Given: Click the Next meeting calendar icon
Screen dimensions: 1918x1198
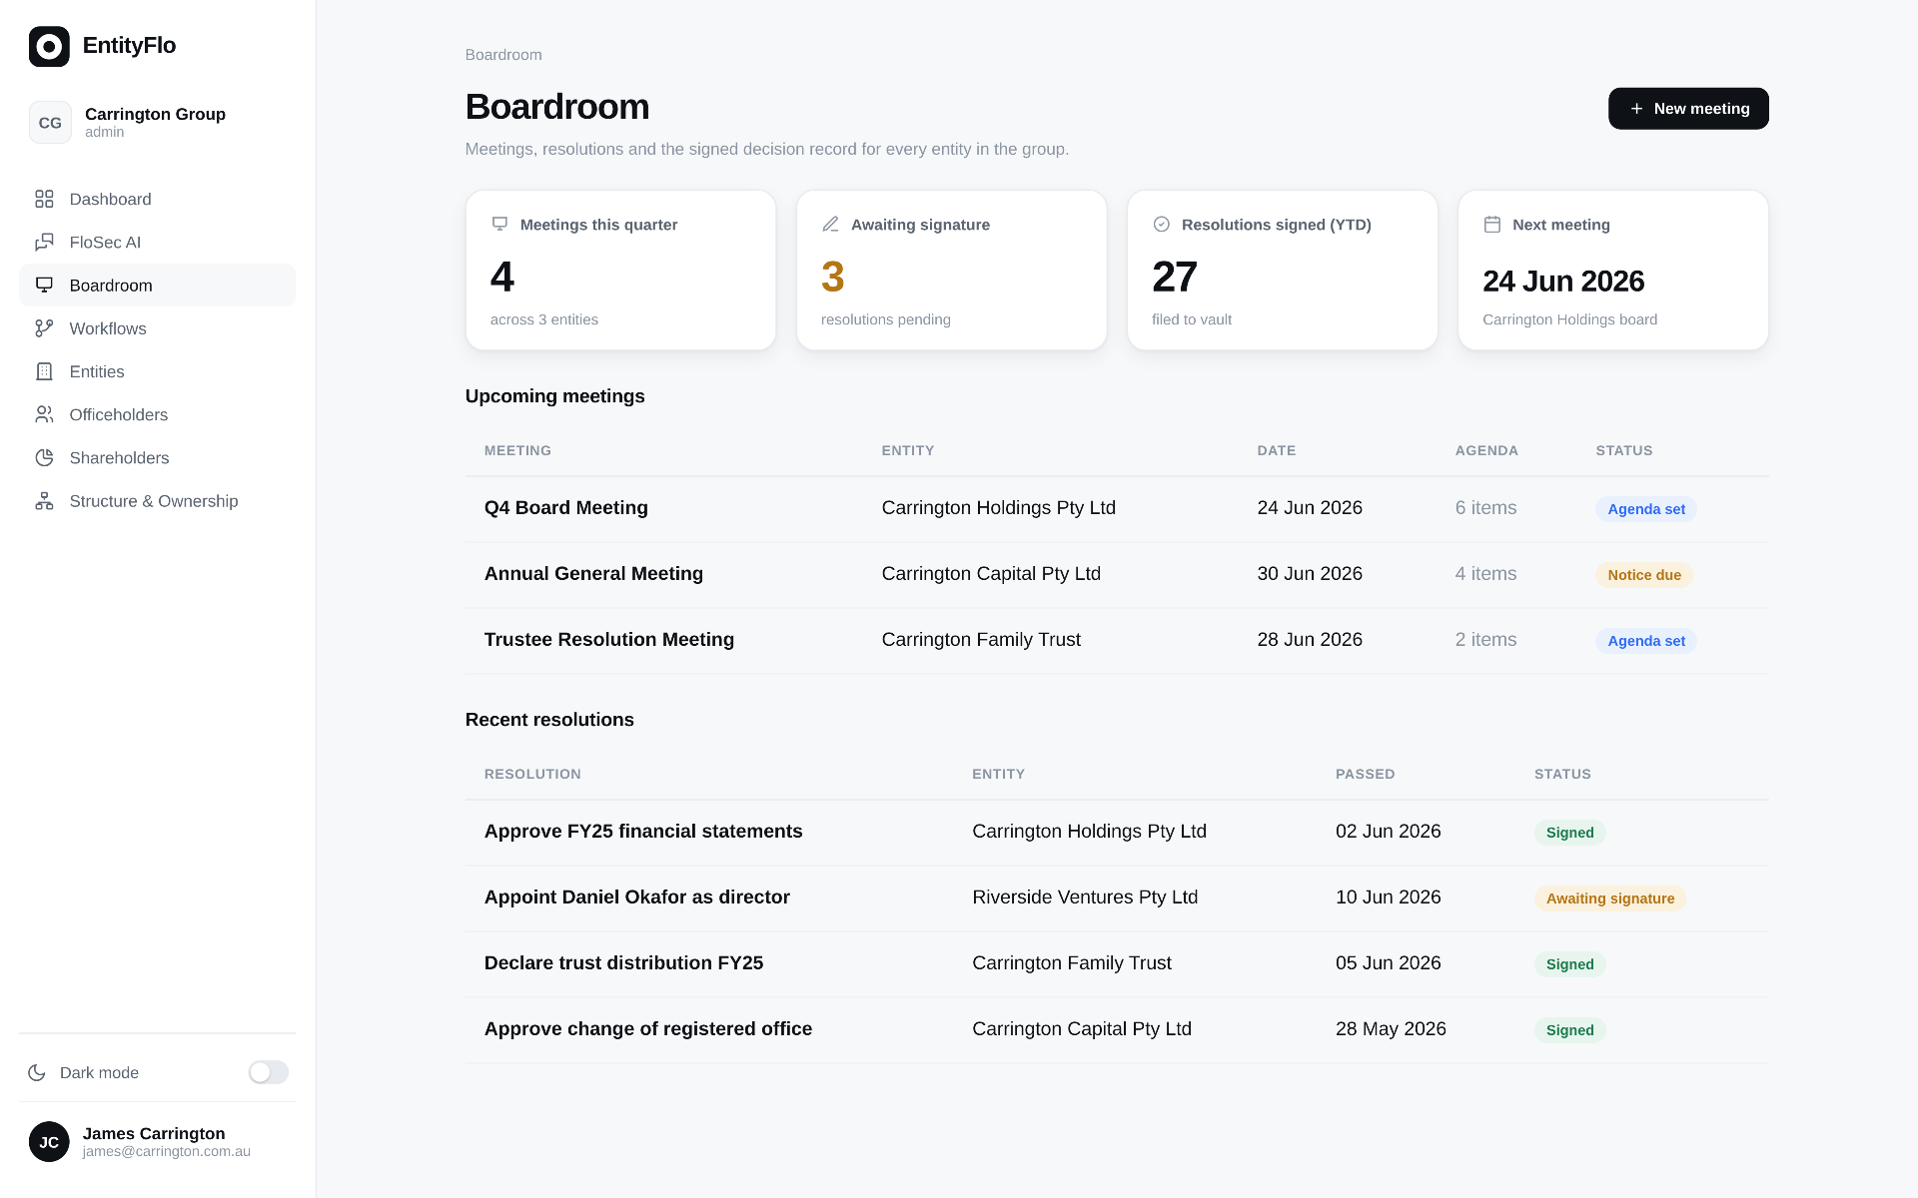Looking at the screenshot, I should coord(1492,225).
